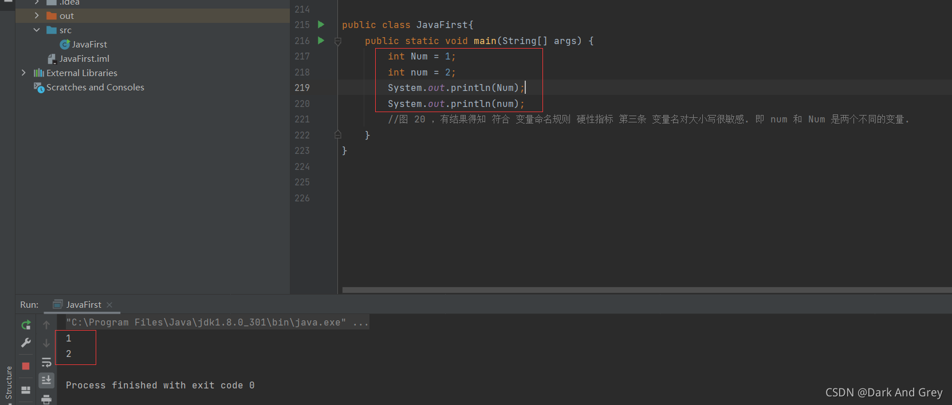Click the Down the Stack Trace arrow
Viewport: 952px width, 405px height.
pos(46,343)
